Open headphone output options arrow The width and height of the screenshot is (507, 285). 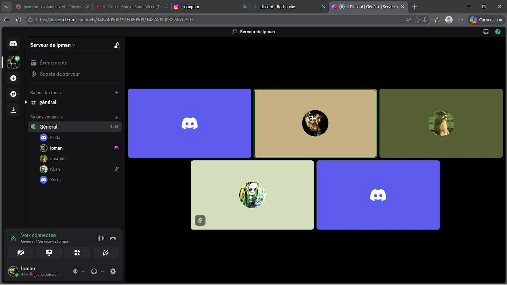(102, 272)
